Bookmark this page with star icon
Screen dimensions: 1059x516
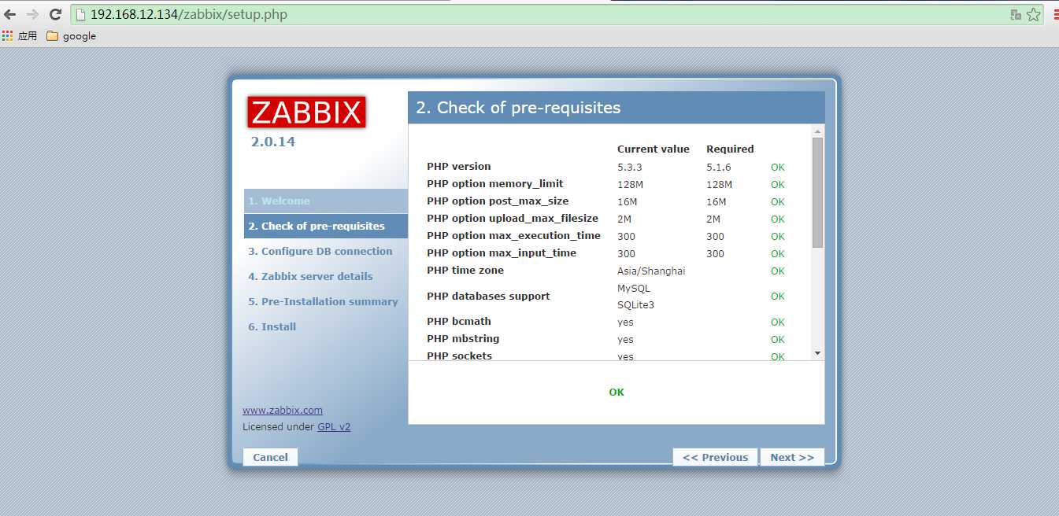coord(1033,14)
